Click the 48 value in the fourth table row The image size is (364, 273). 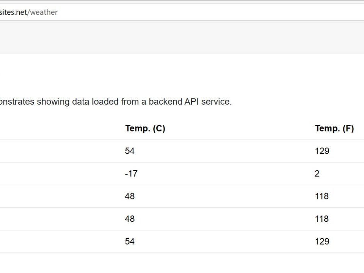click(130, 219)
